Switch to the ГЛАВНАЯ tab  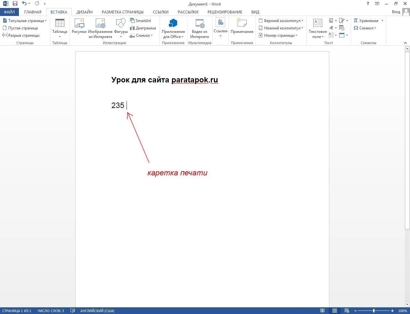(33, 12)
